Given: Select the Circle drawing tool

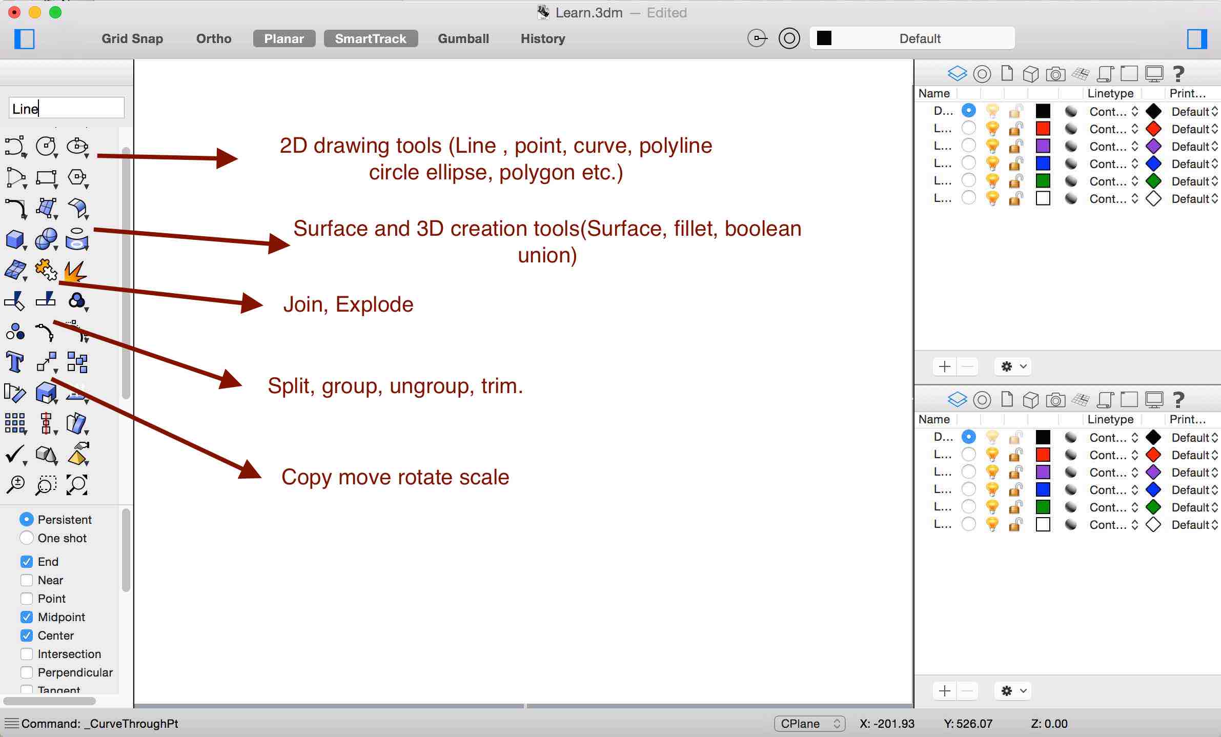Looking at the screenshot, I should (46, 146).
